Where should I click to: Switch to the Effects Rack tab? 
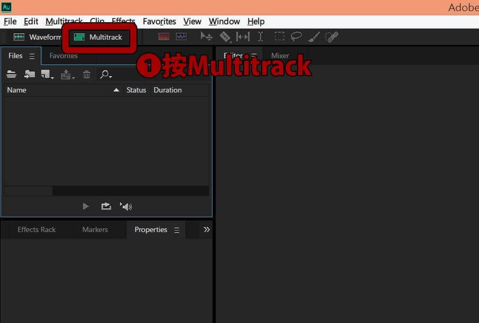tap(36, 229)
